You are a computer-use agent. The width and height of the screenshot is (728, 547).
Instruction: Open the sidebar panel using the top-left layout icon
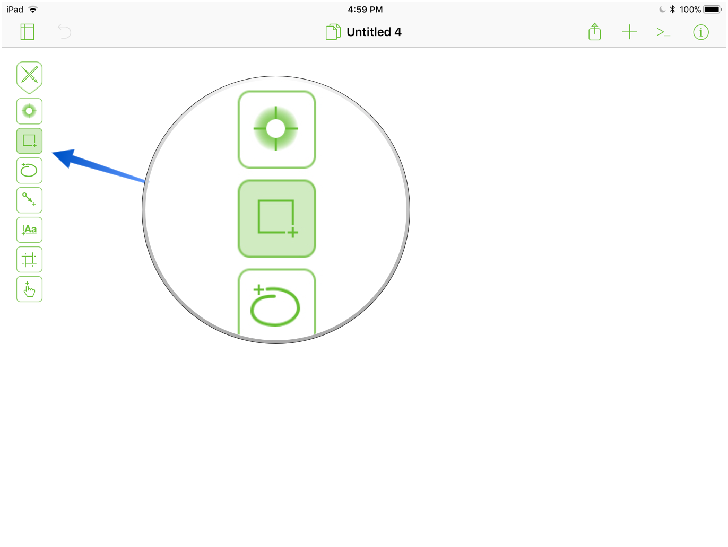[x=27, y=32]
